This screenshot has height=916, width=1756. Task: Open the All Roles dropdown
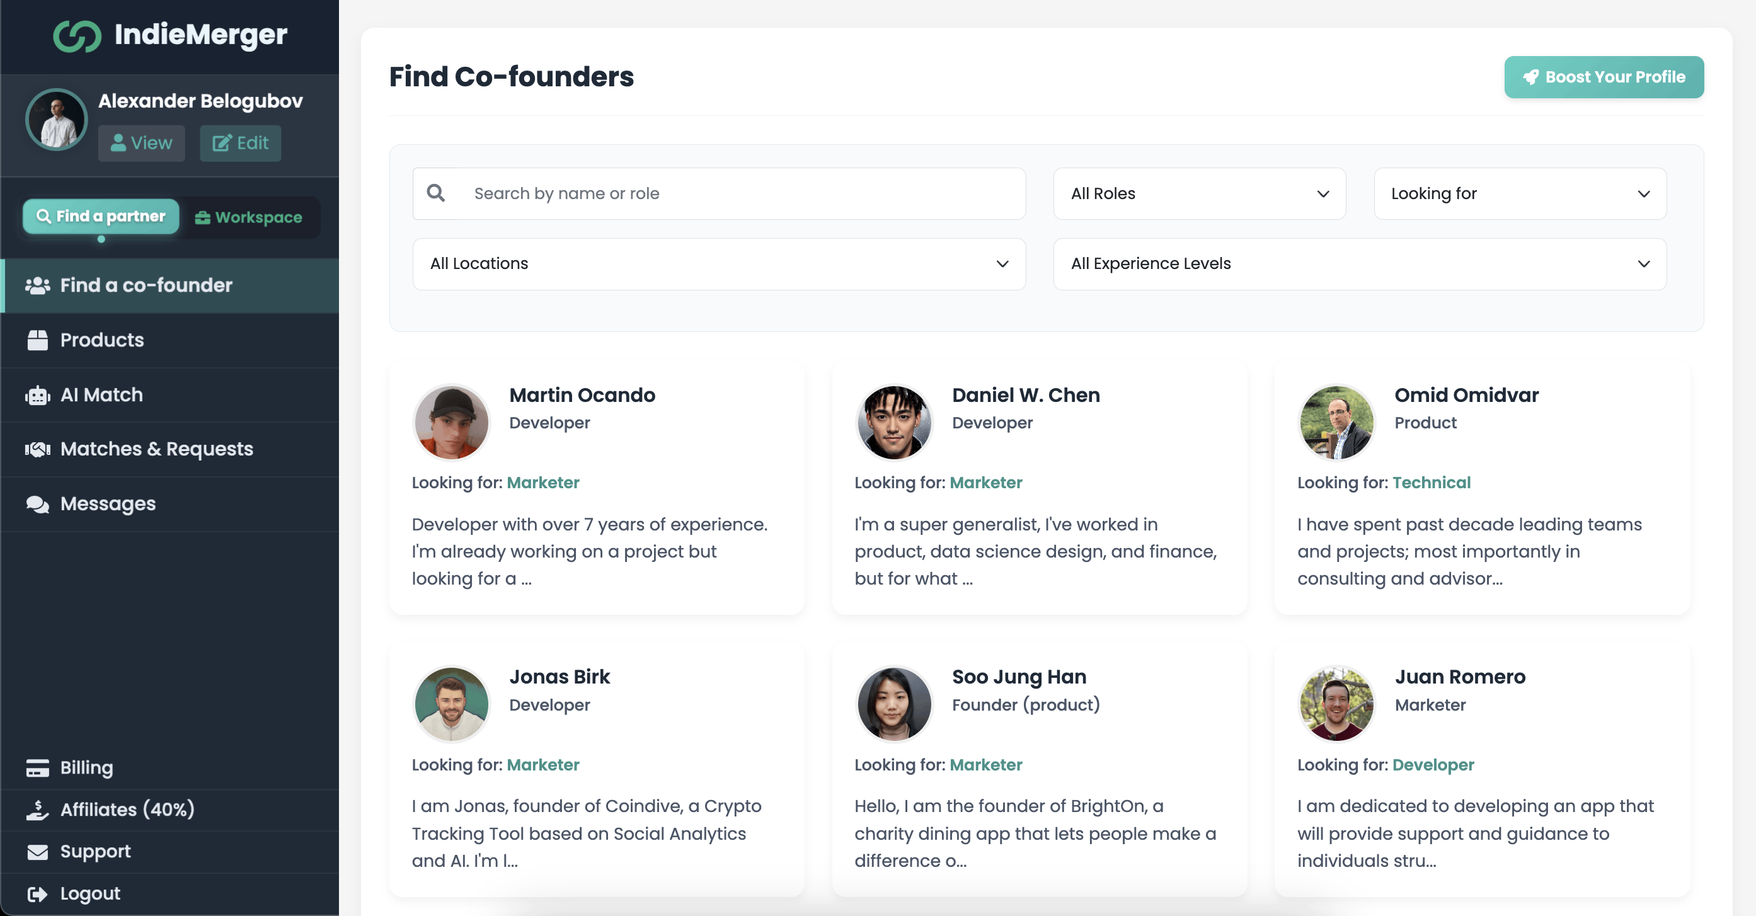click(x=1198, y=193)
